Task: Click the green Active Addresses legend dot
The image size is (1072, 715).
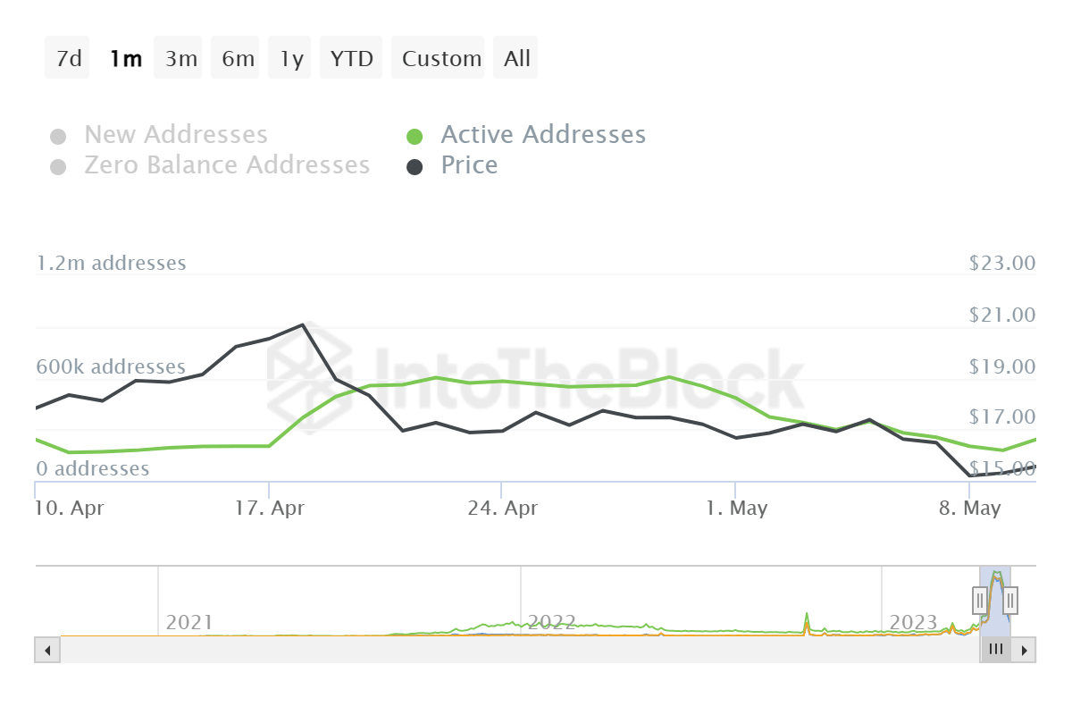Action: pos(415,136)
